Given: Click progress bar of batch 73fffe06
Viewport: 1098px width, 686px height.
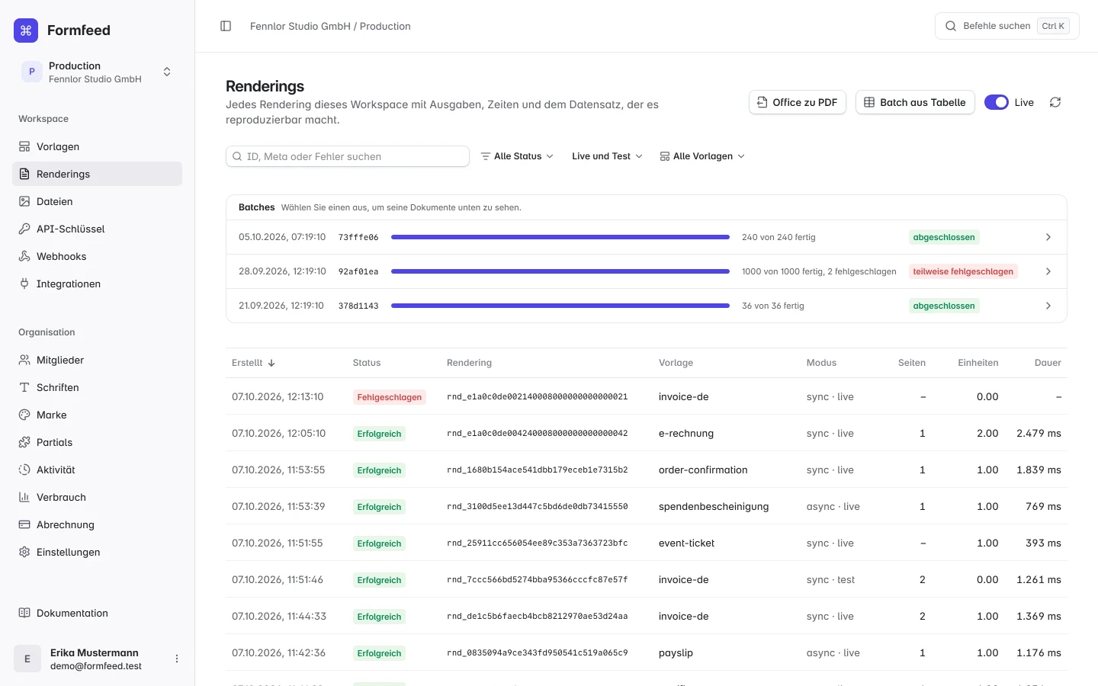Looking at the screenshot, I should click(560, 237).
